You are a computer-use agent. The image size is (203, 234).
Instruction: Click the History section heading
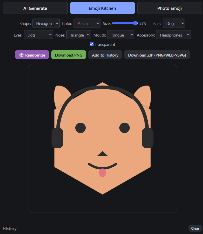tap(10, 228)
